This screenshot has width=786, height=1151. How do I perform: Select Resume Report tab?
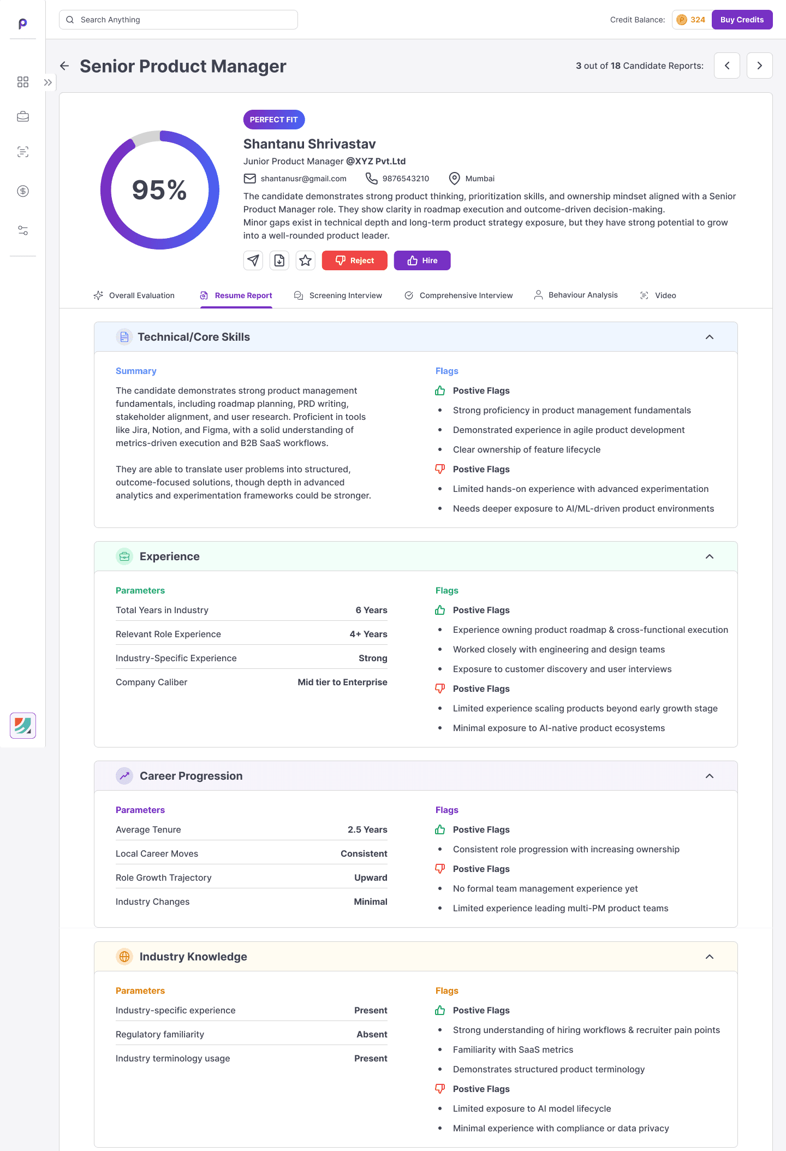click(x=236, y=295)
